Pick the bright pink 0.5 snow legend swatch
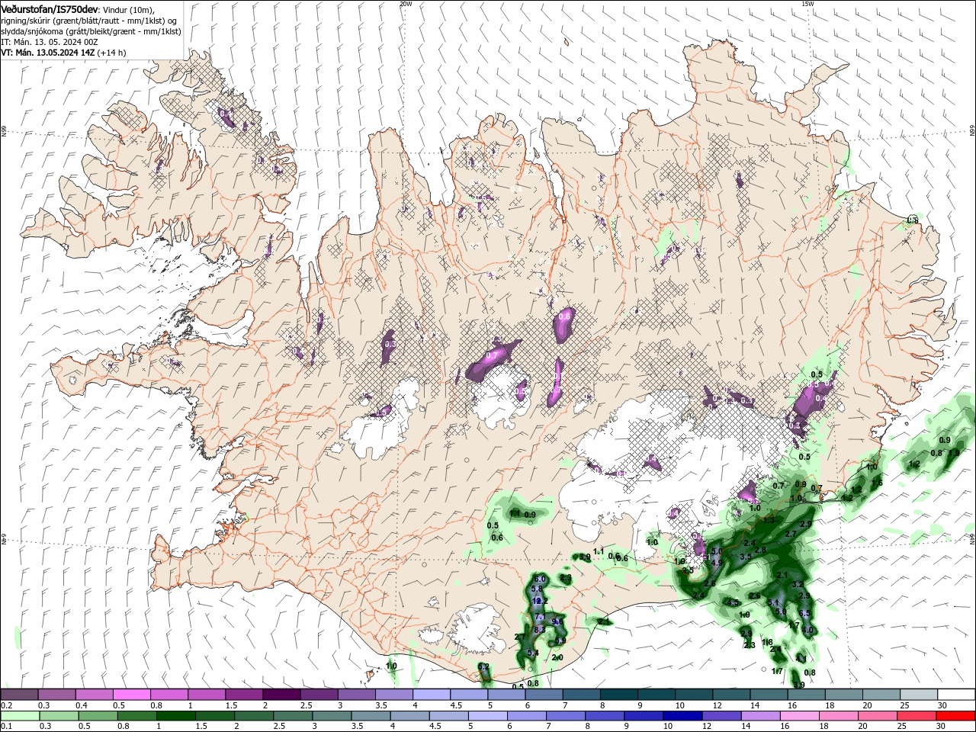The width and height of the screenshot is (976, 732). pyautogui.click(x=131, y=695)
